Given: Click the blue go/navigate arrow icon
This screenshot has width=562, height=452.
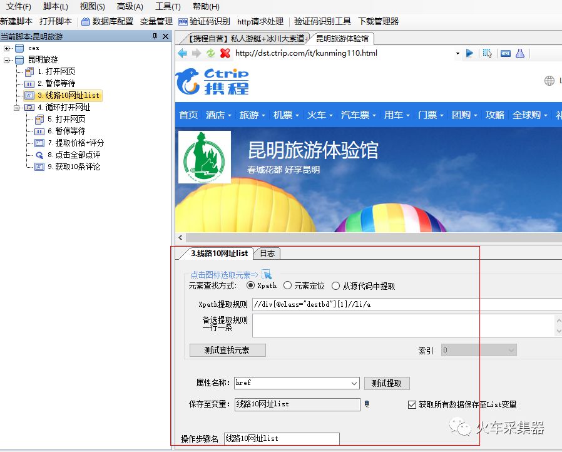Looking at the screenshot, I should 469,53.
